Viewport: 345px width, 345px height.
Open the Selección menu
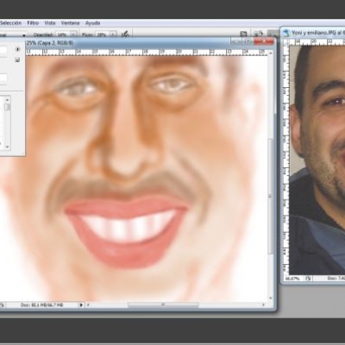pos(10,23)
